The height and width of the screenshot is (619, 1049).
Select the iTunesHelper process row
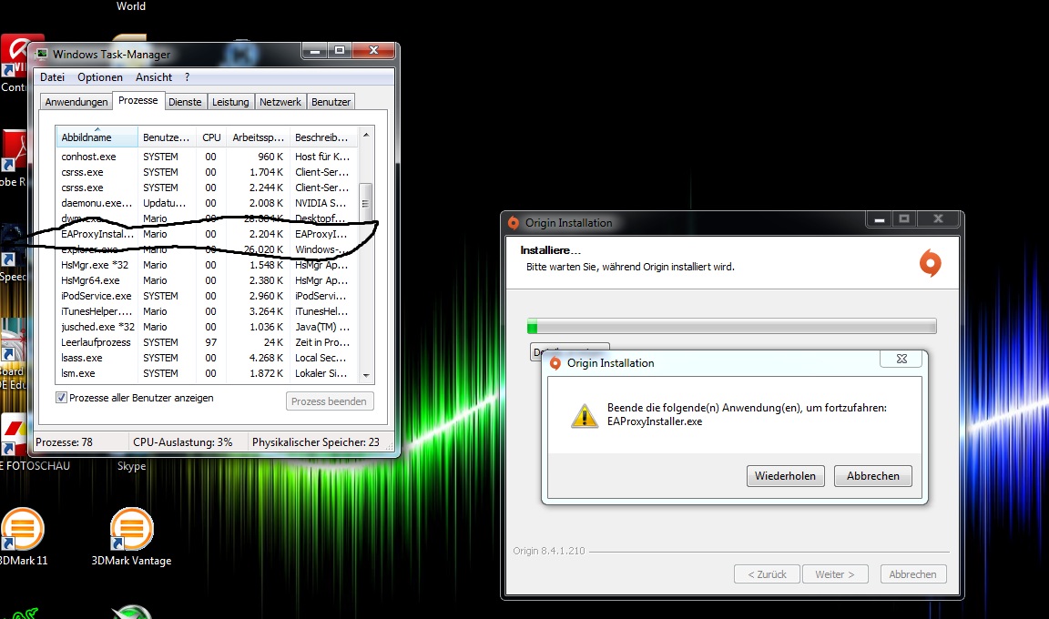208,311
